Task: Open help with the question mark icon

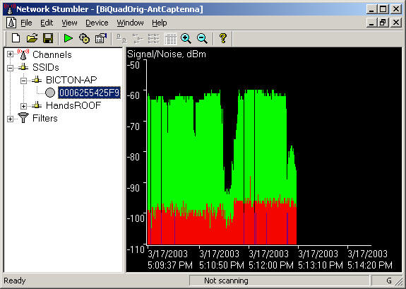Action: pyautogui.click(x=223, y=38)
